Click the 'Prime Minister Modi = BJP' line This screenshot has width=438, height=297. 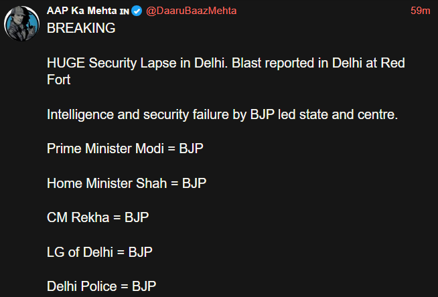125,148
